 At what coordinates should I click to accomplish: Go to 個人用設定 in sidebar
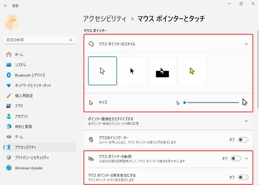pyautogui.click(x=24, y=96)
